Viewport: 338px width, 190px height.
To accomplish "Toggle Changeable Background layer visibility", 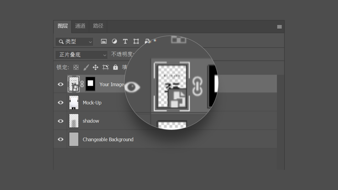I will pyautogui.click(x=61, y=139).
